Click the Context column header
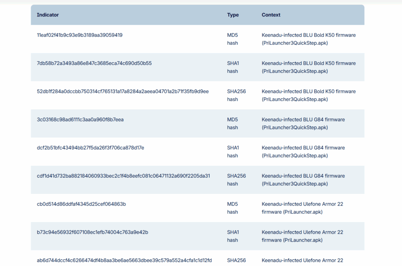The height and width of the screenshot is (266, 402). coord(271,15)
